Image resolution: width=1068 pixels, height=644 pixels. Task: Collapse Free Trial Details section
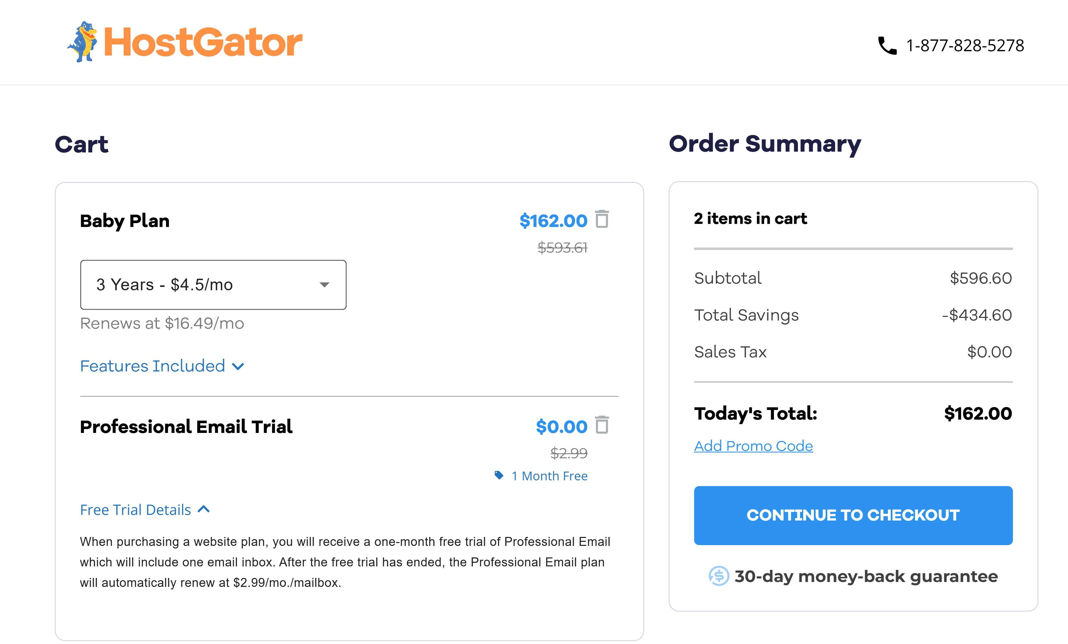tap(135, 510)
